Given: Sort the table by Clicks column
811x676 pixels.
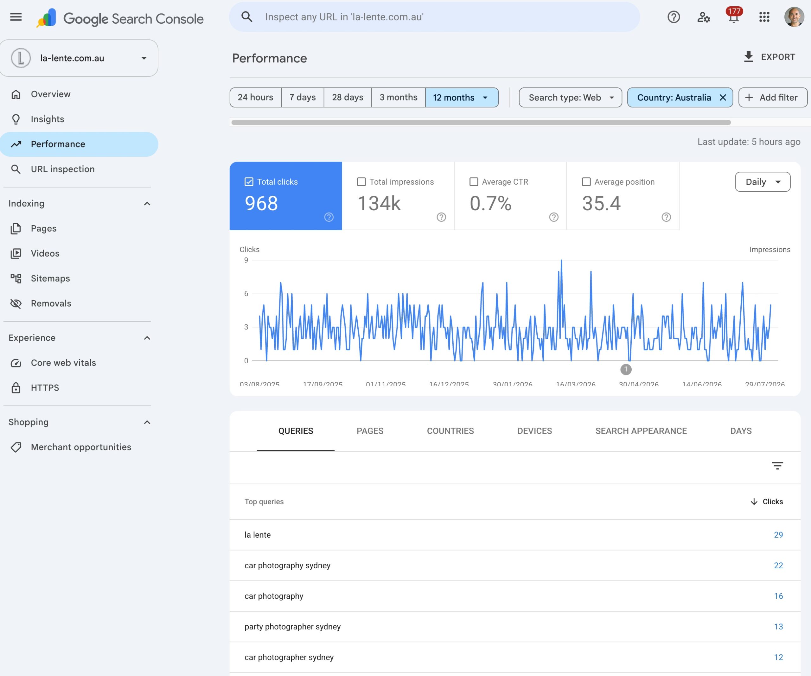Looking at the screenshot, I should (767, 501).
